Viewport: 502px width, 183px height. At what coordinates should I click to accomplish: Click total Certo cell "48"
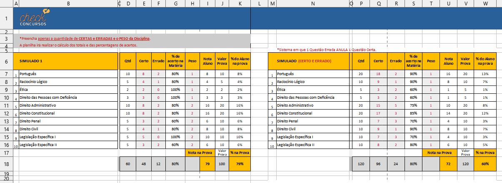click(143, 164)
